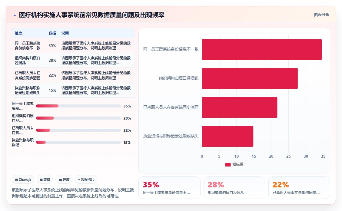Viewport: 342px width, 211px height.
Task: Click the 维度 column header
Action: pos(18,33)
